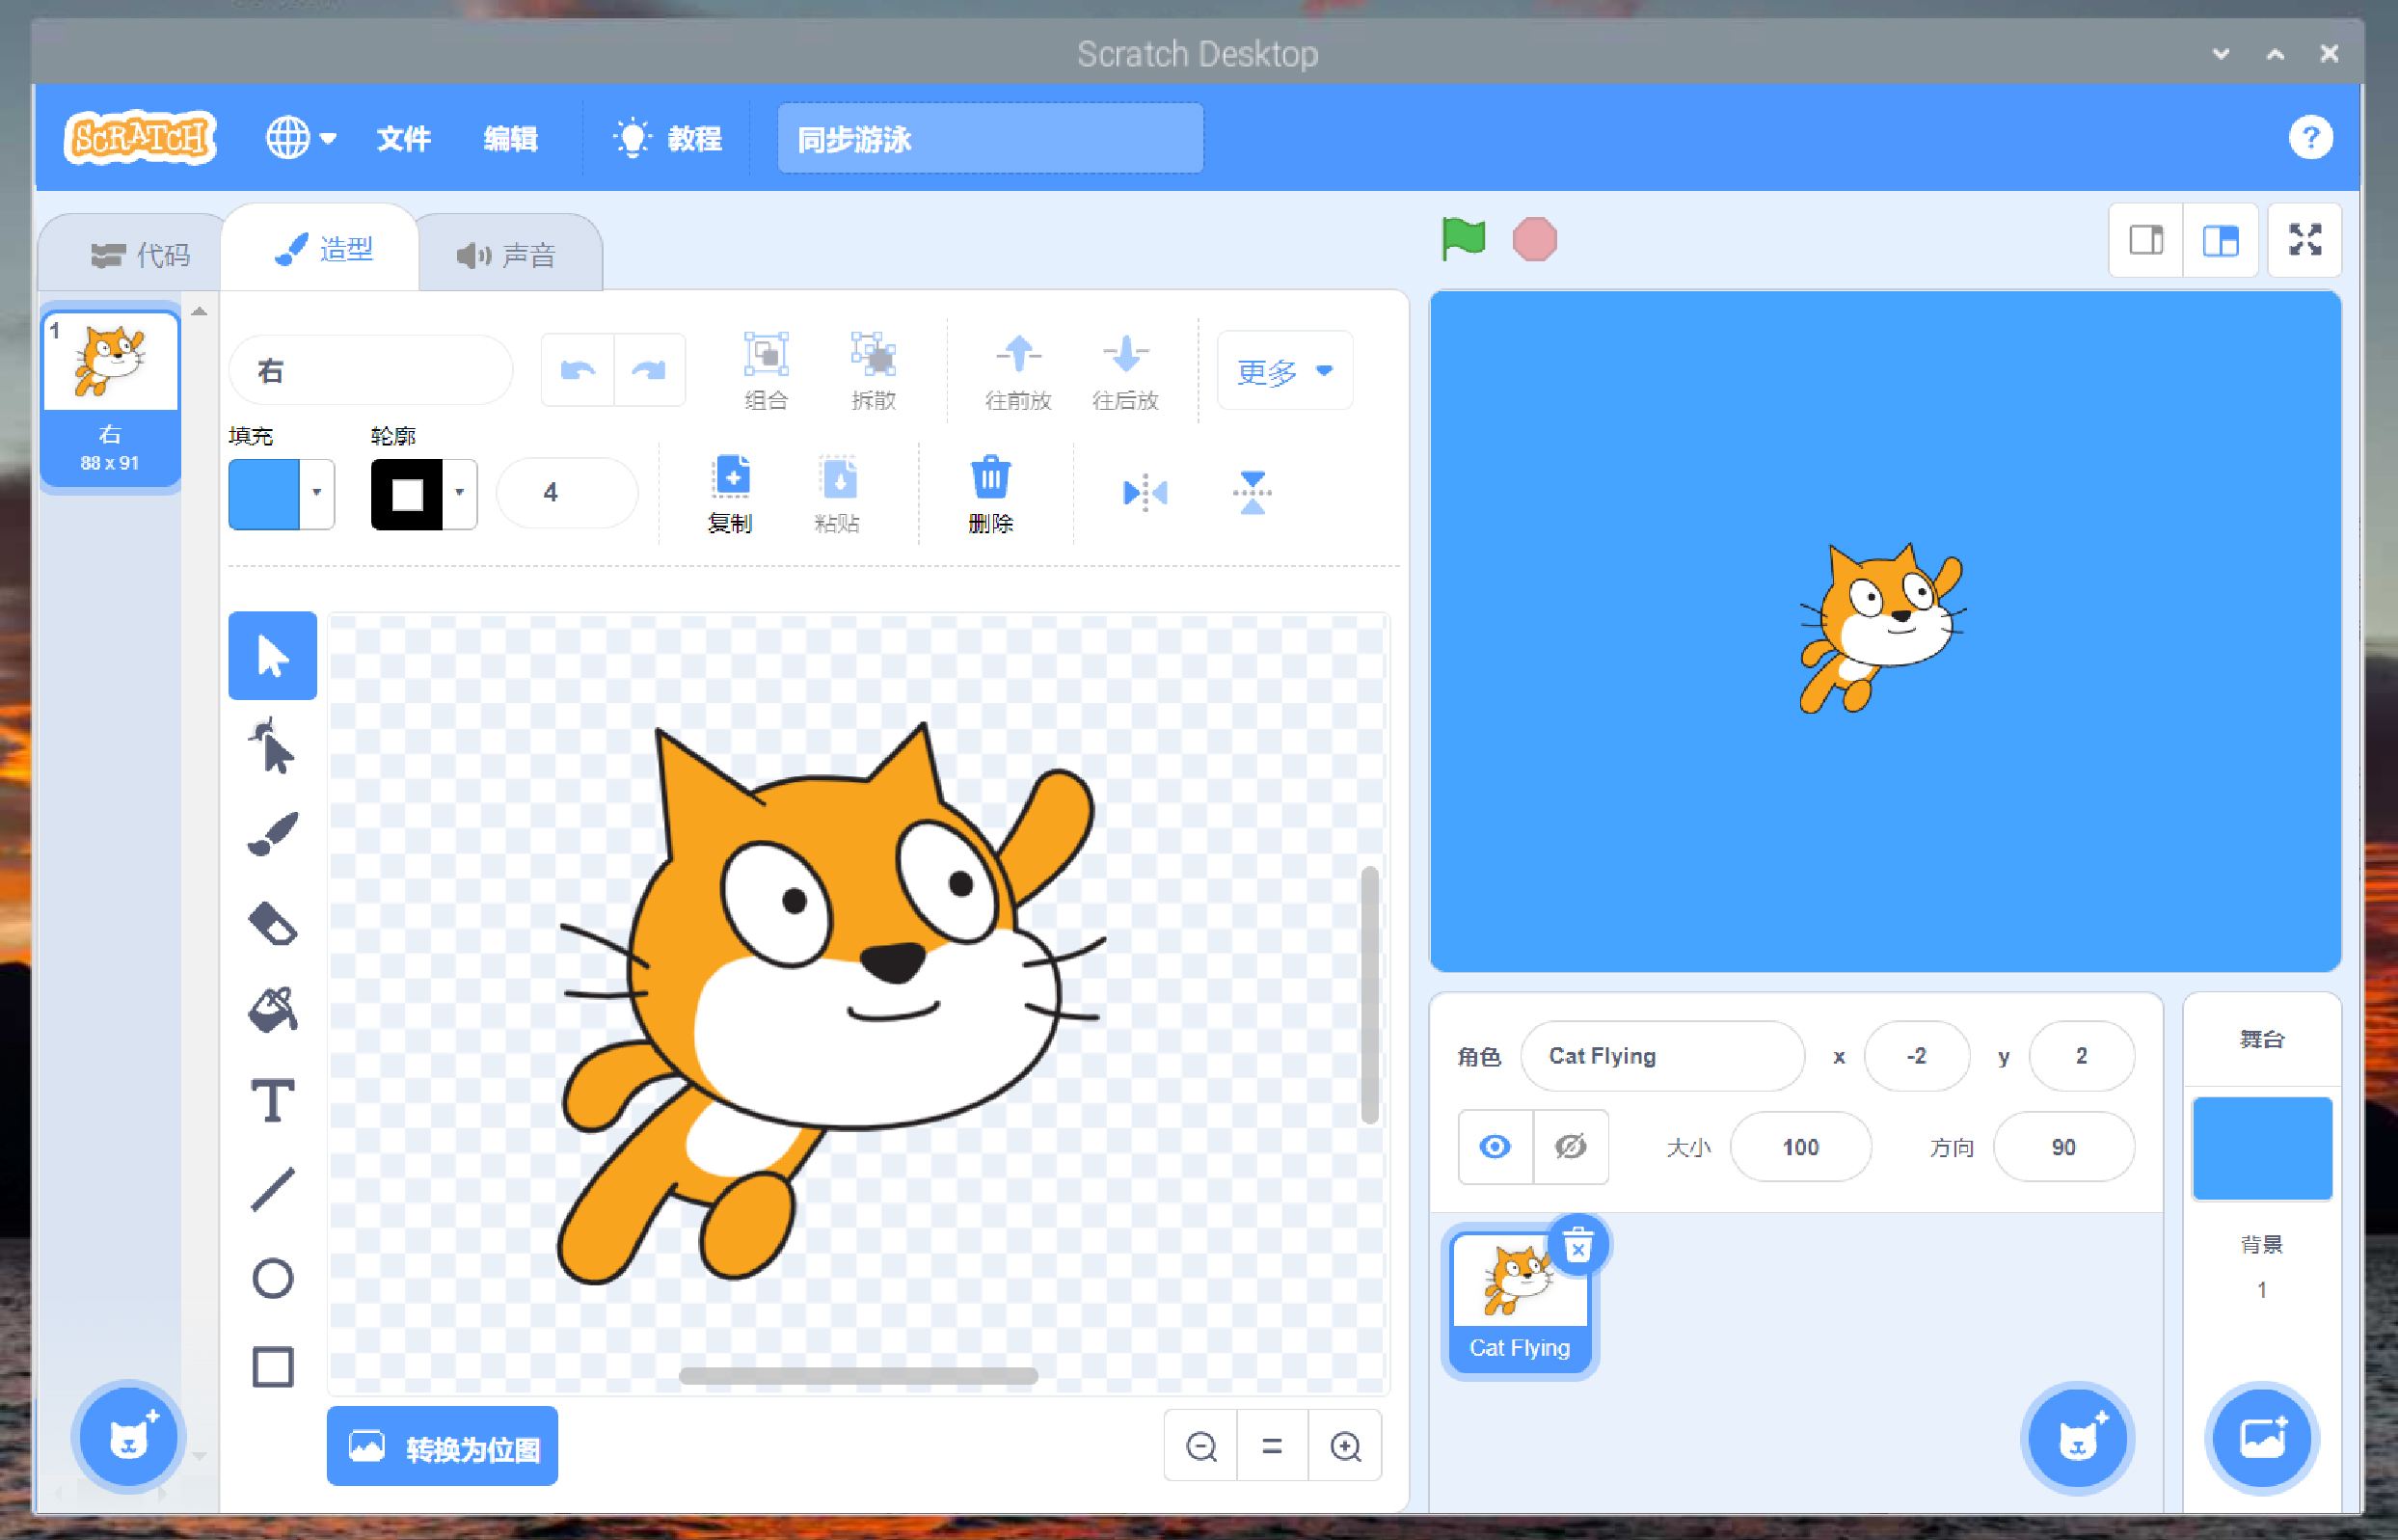The height and width of the screenshot is (1540, 2398).
Task: Click 转换为位图 button
Action: (443, 1446)
